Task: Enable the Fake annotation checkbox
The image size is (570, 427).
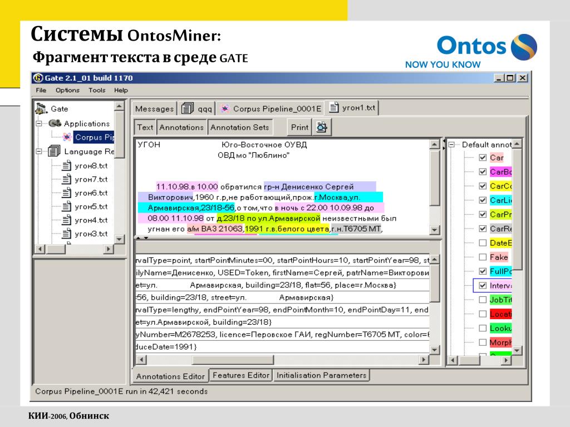Action: coord(483,257)
